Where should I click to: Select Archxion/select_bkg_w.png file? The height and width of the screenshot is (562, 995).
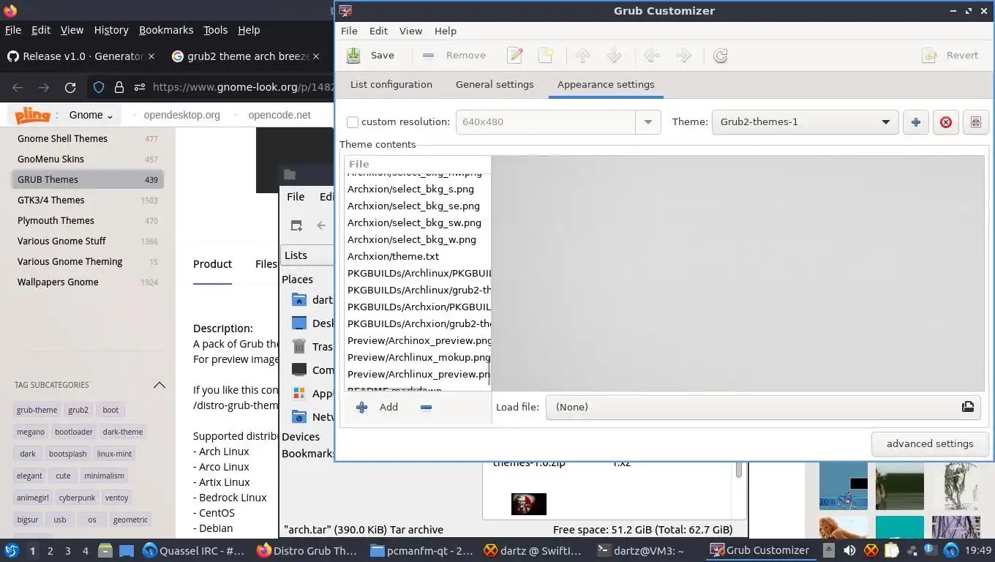coord(417,239)
